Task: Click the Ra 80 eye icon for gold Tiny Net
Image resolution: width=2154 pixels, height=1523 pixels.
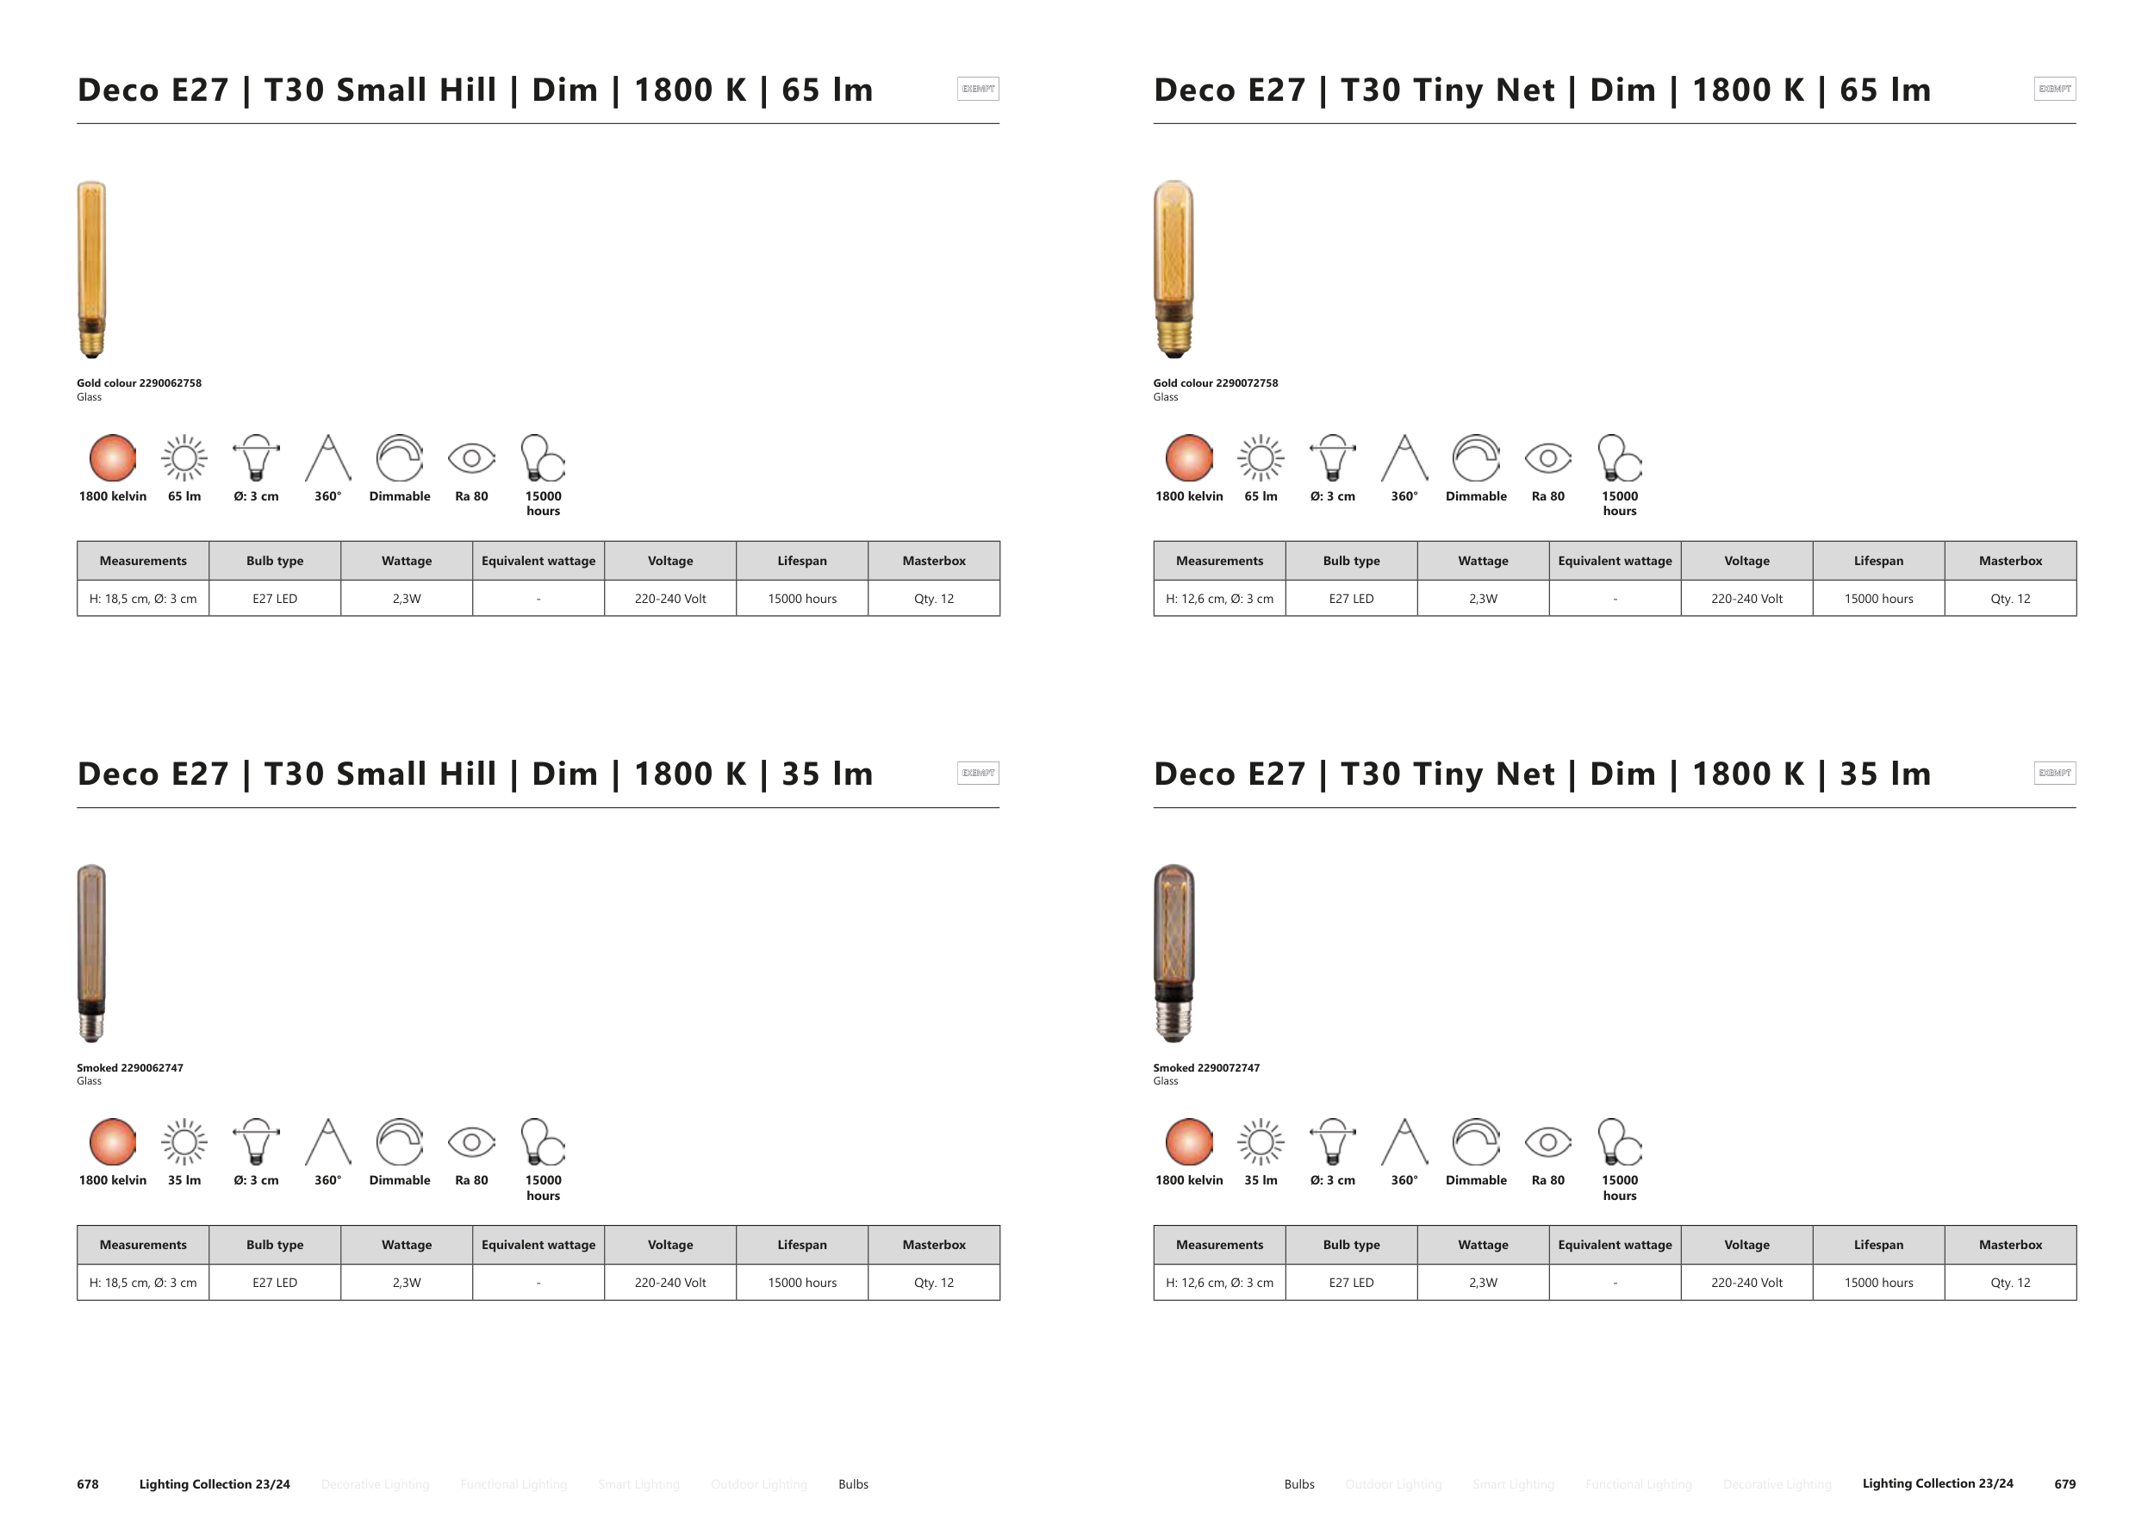Action: (1548, 457)
